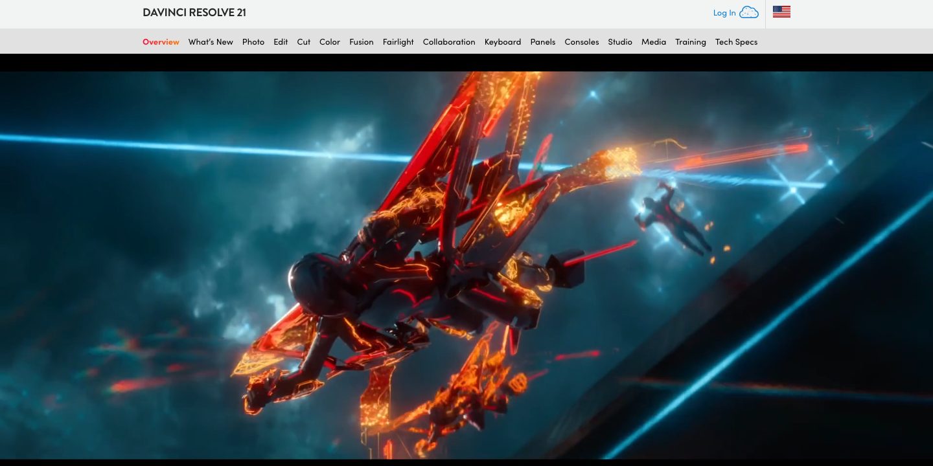Image resolution: width=933 pixels, height=466 pixels.
Task: Select the Overview tab
Action: pos(161,41)
